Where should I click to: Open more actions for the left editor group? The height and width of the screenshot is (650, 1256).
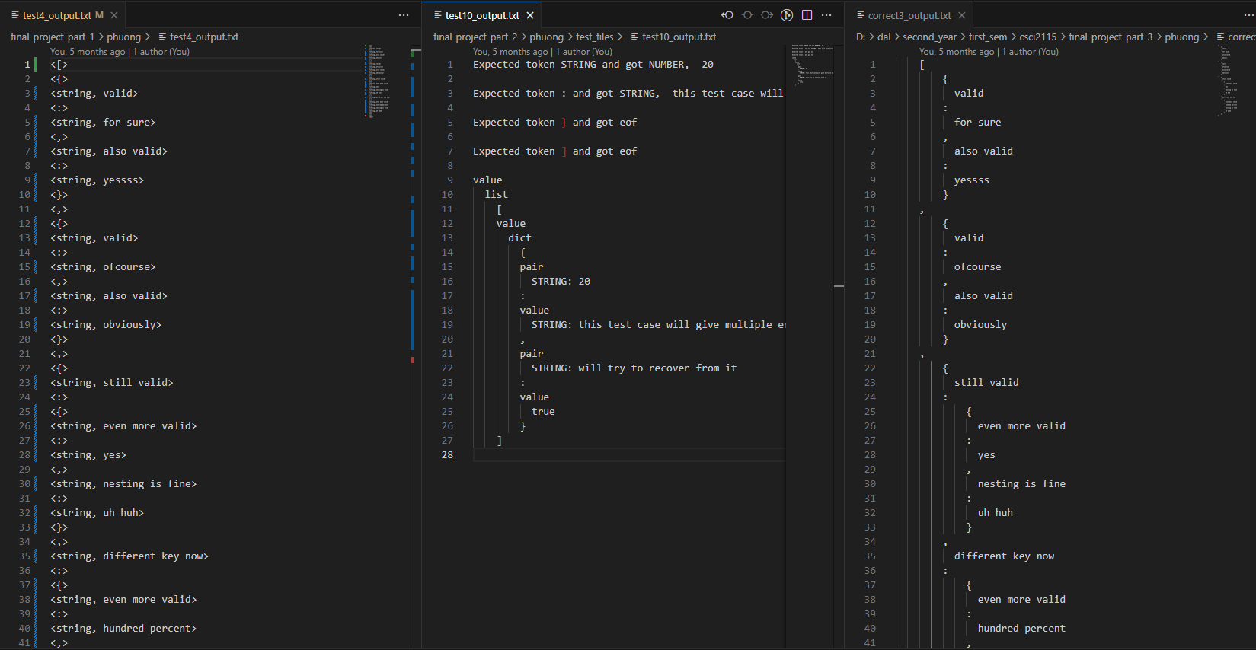click(x=404, y=15)
